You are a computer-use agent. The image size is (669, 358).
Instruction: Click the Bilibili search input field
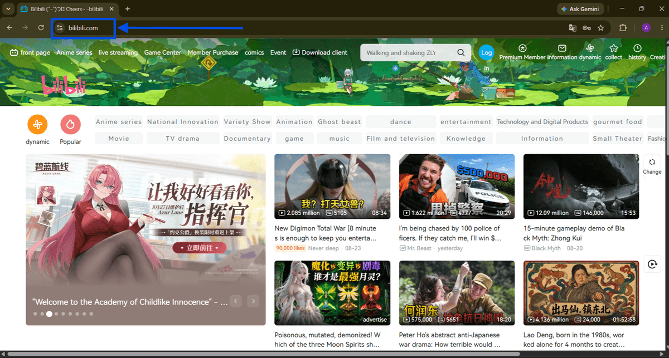coord(409,53)
